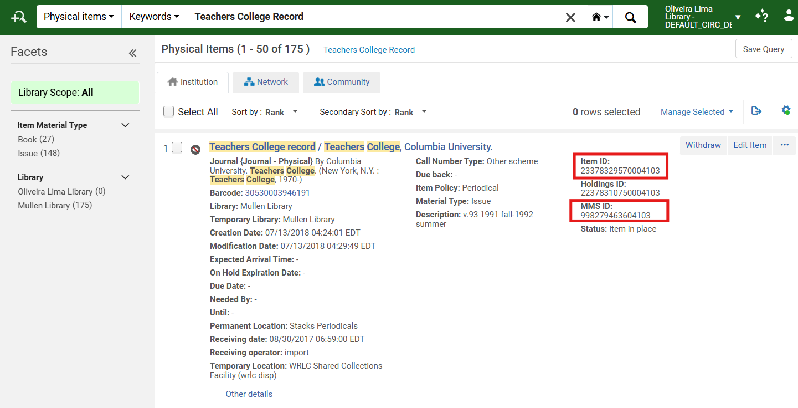798x408 pixels.
Task: Switch to the Network tab
Action: [x=266, y=82]
